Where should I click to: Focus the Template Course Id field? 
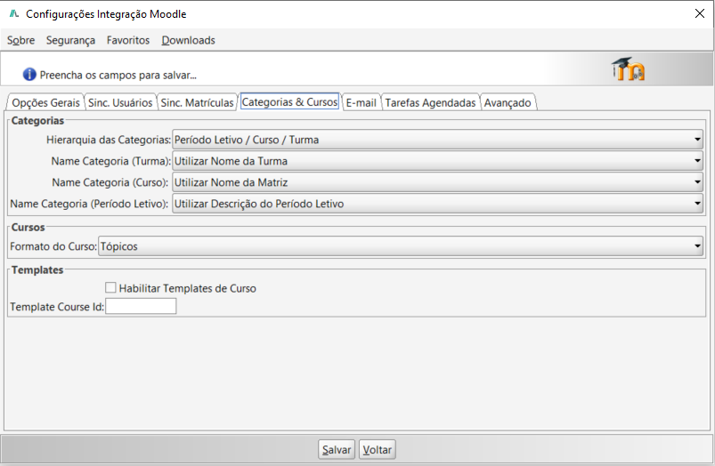[141, 306]
